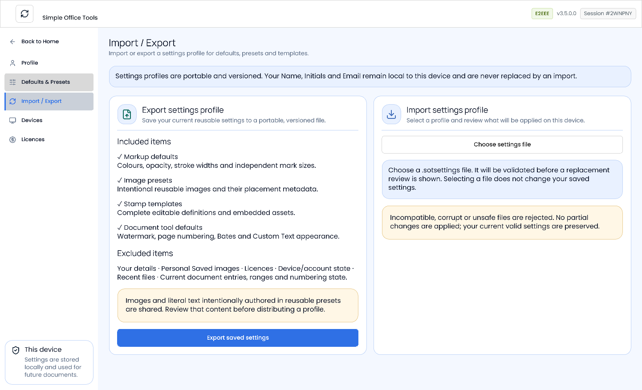Click the Import settings profile heading

pyautogui.click(x=447, y=110)
